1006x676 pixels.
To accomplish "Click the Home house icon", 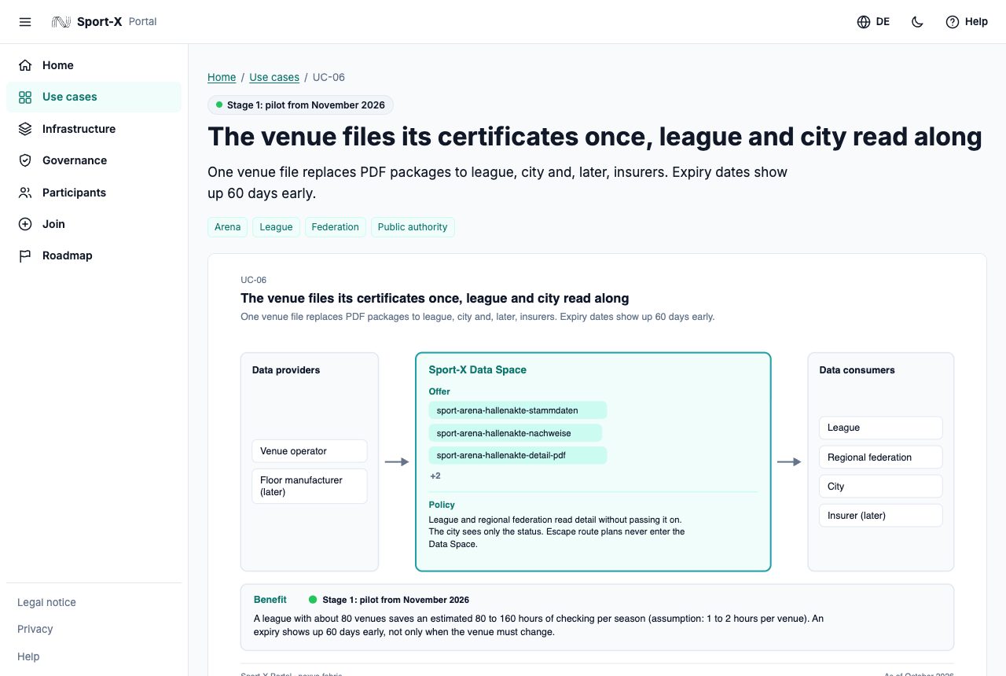I will (25, 65).
